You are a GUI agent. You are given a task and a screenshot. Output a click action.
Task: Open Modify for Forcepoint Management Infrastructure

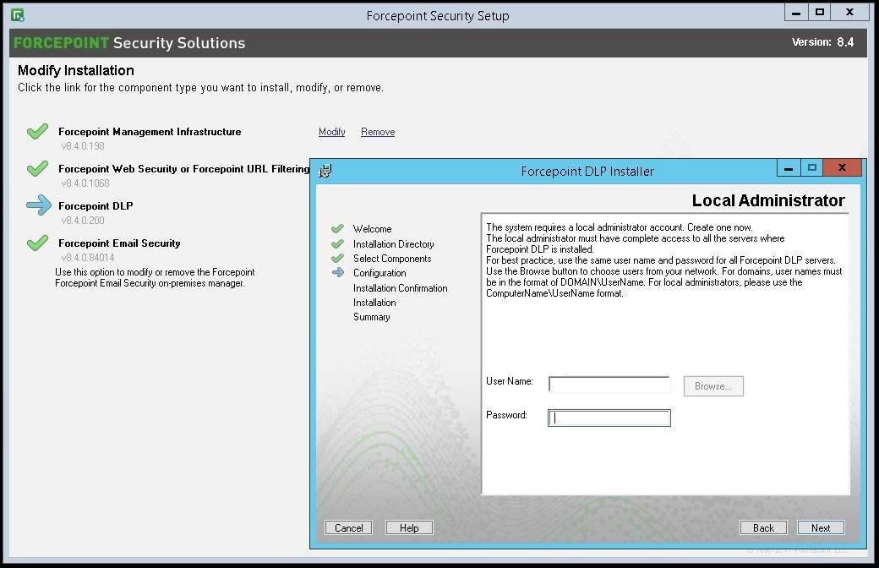331,132
